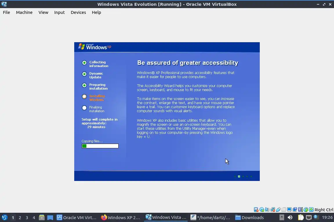Open the clipboard manager tray icon
This screenshot has width=334, height=222.
click(301, 218)
